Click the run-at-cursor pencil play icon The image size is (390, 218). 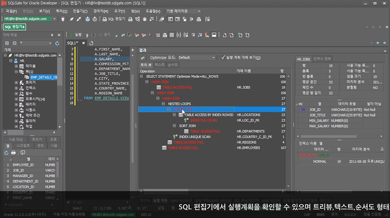click(116, 35)
